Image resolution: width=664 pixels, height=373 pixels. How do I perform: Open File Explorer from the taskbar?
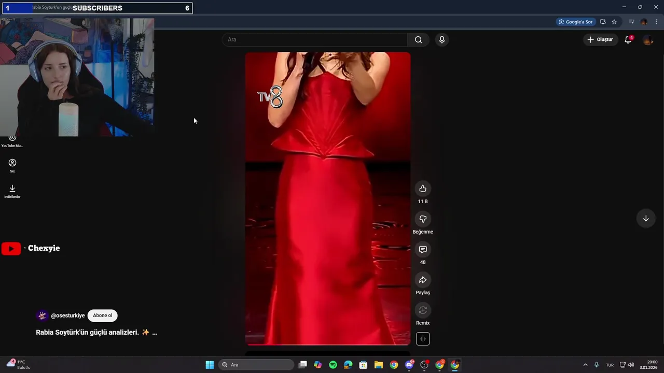pyautogui.click(x=379, y=365)
